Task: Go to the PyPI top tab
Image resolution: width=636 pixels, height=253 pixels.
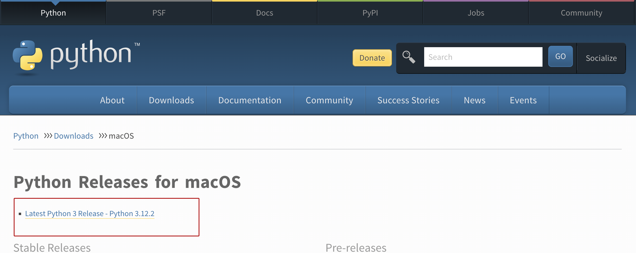Action: click(x=370, y=13)
